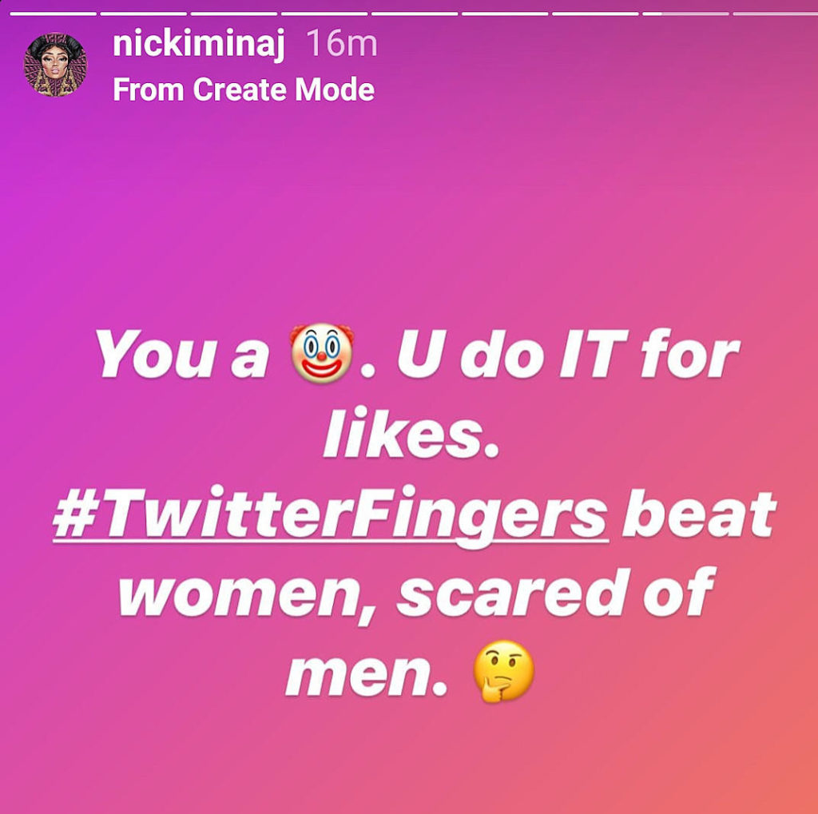Tap the word 'beat' beside the hashtag
The height and width of the screenshot is (814, 818).
coord(699,514)
